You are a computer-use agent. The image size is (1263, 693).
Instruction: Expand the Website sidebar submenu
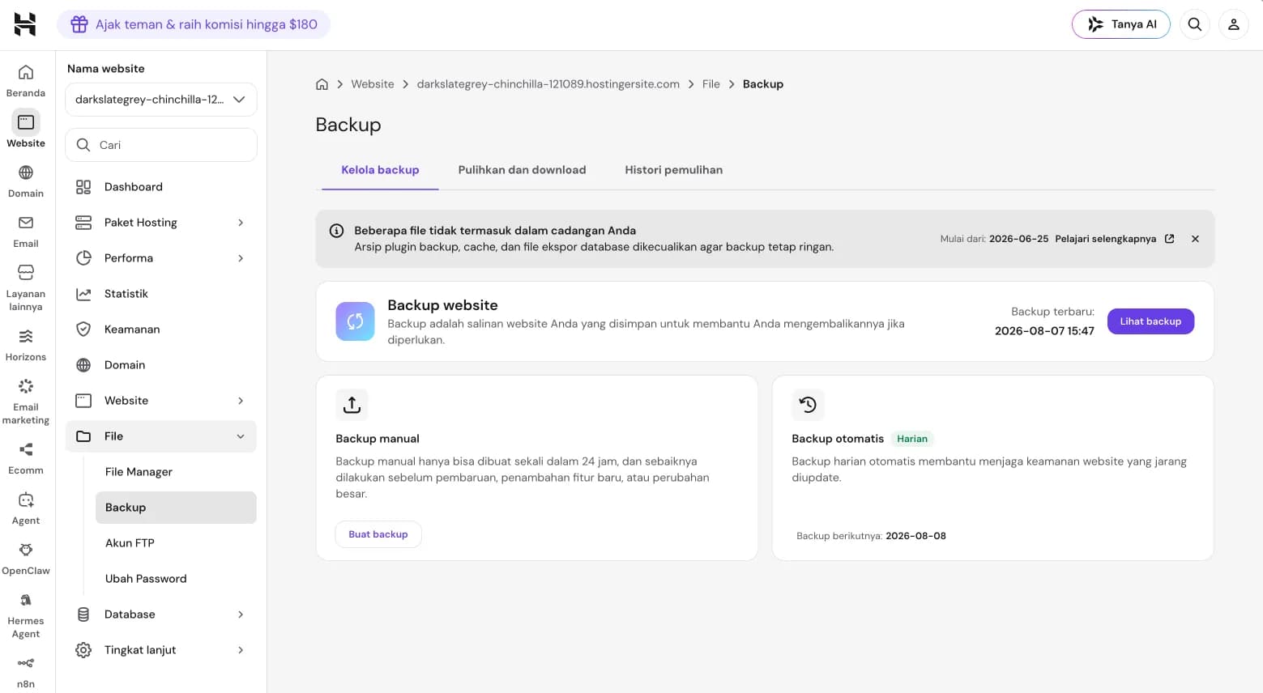click(x=161, y=401)
